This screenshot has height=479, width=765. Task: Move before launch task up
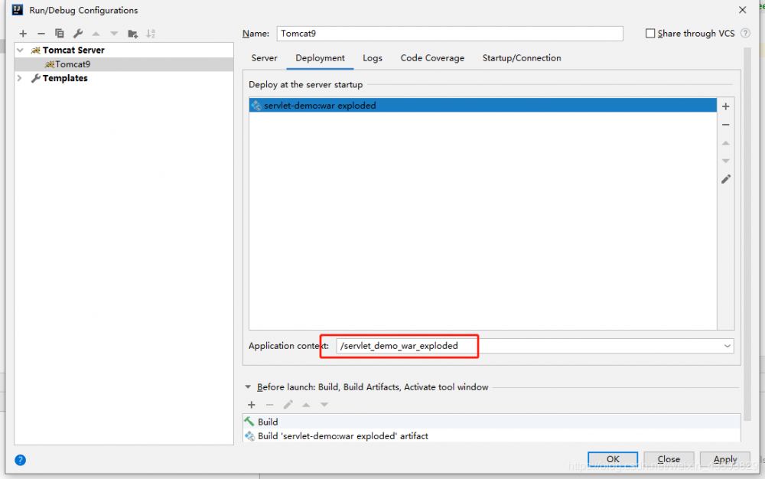point(306,405)
